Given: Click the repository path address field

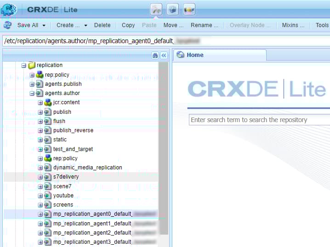Looking at the screenshot, I should pos(166,41).
